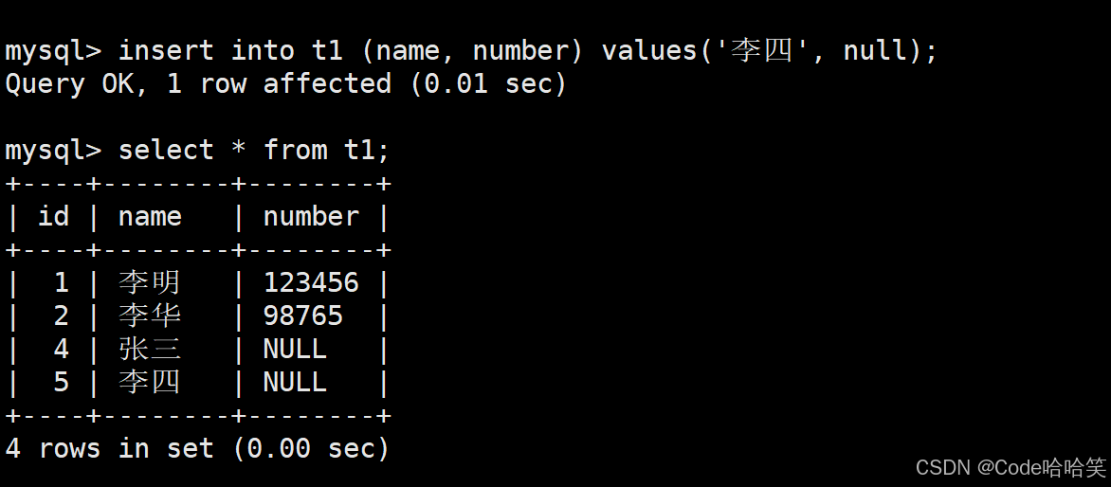Click the CSDN @Code哈哈笑 watermark
Image resolution: width=1111 pixels, height=487 pixels.
1011,467
